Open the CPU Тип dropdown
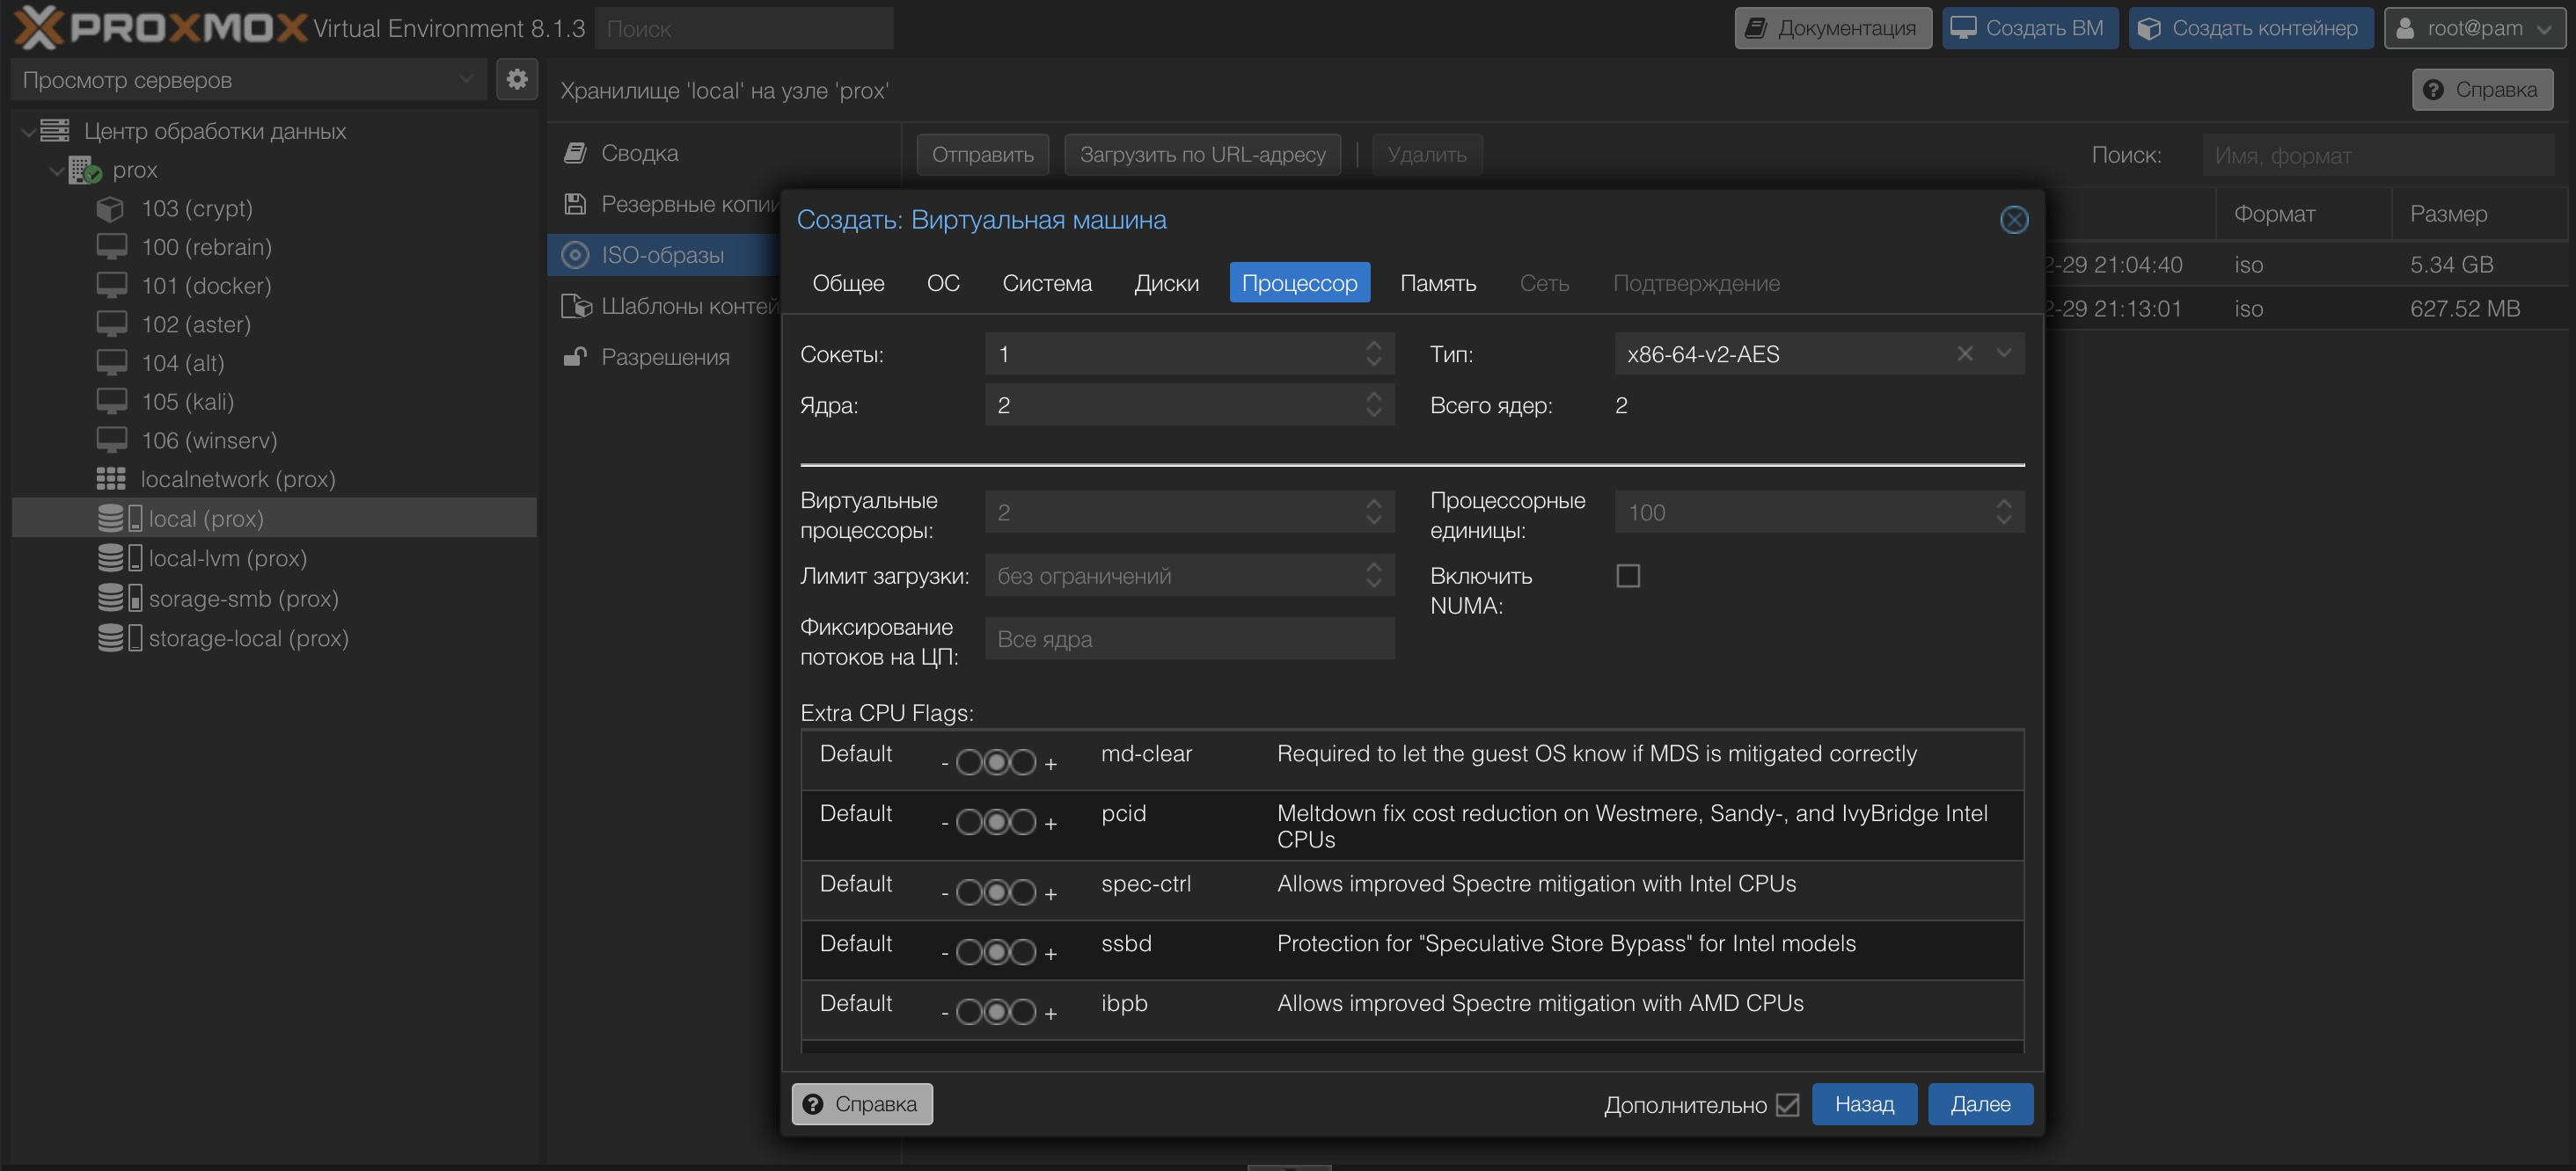The width and height of the screenshot is (2576, 1171). (2003, 353)
